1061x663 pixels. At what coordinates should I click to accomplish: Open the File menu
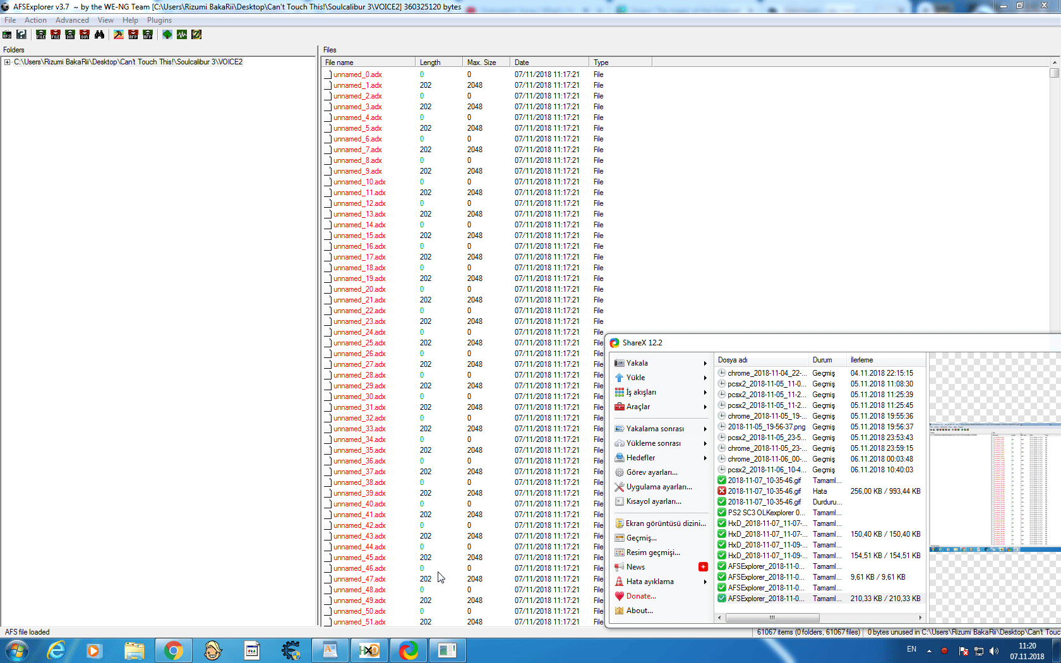click(x=10, y=20)
